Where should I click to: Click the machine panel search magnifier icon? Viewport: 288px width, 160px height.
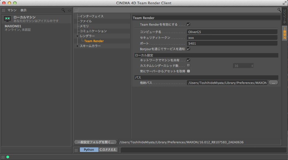pyautogui.click(x=63, y=10)
